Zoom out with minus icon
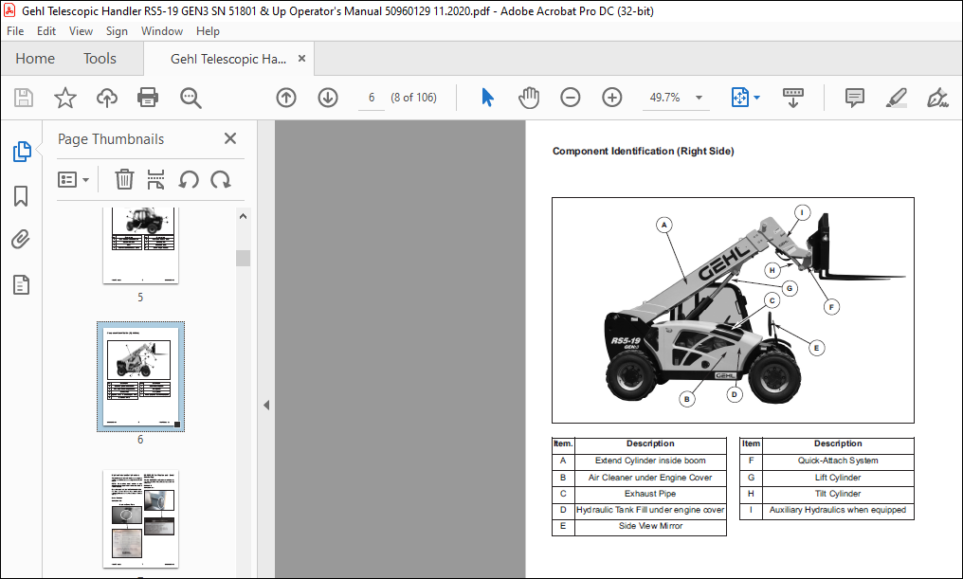The image size is (963, 579). 571,98
